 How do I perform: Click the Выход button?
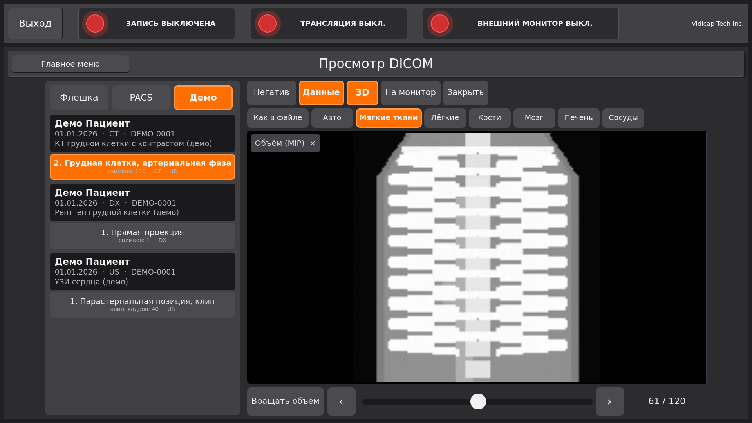click(x=35, y=23)
